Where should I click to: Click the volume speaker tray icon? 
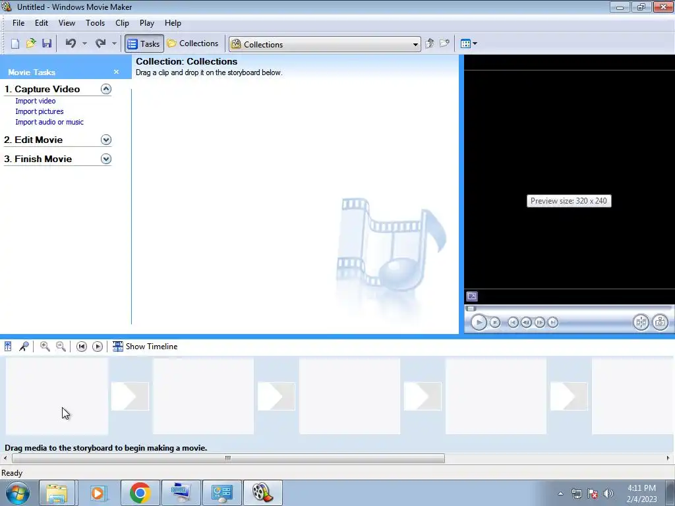608,493
